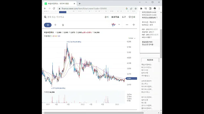Image resolution: width=204 pixels, height=114 pixels.
Task: Click the horizontal page scrollbar thumb
Action: point(94,113)
